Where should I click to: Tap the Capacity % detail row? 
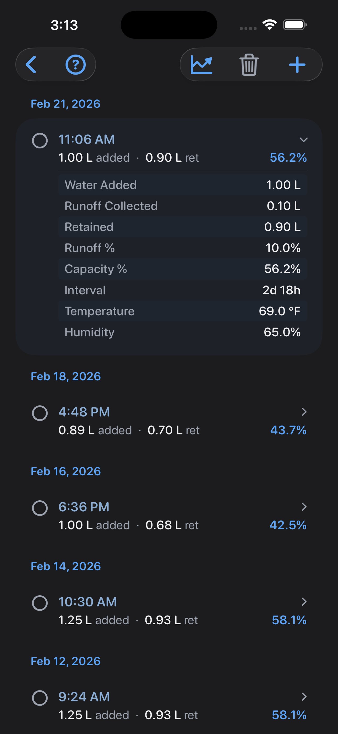pos(182,269)
